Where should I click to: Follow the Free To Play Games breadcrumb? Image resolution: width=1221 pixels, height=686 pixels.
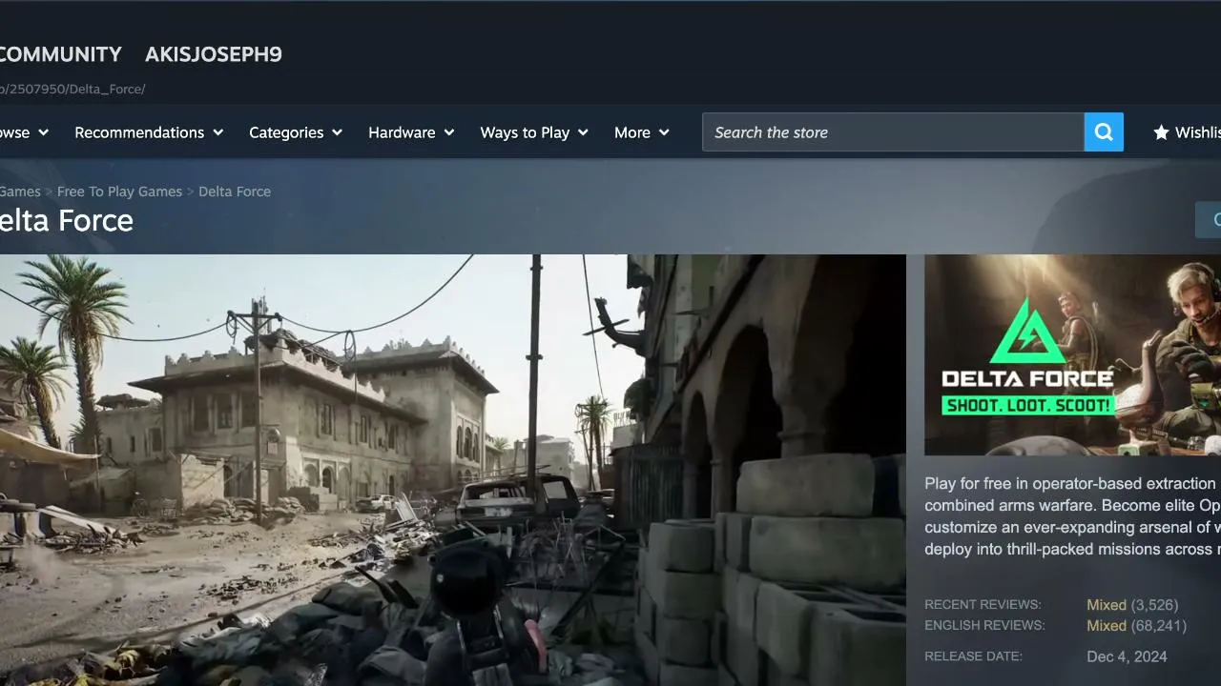pyautogui.click(x=119, y=192)
